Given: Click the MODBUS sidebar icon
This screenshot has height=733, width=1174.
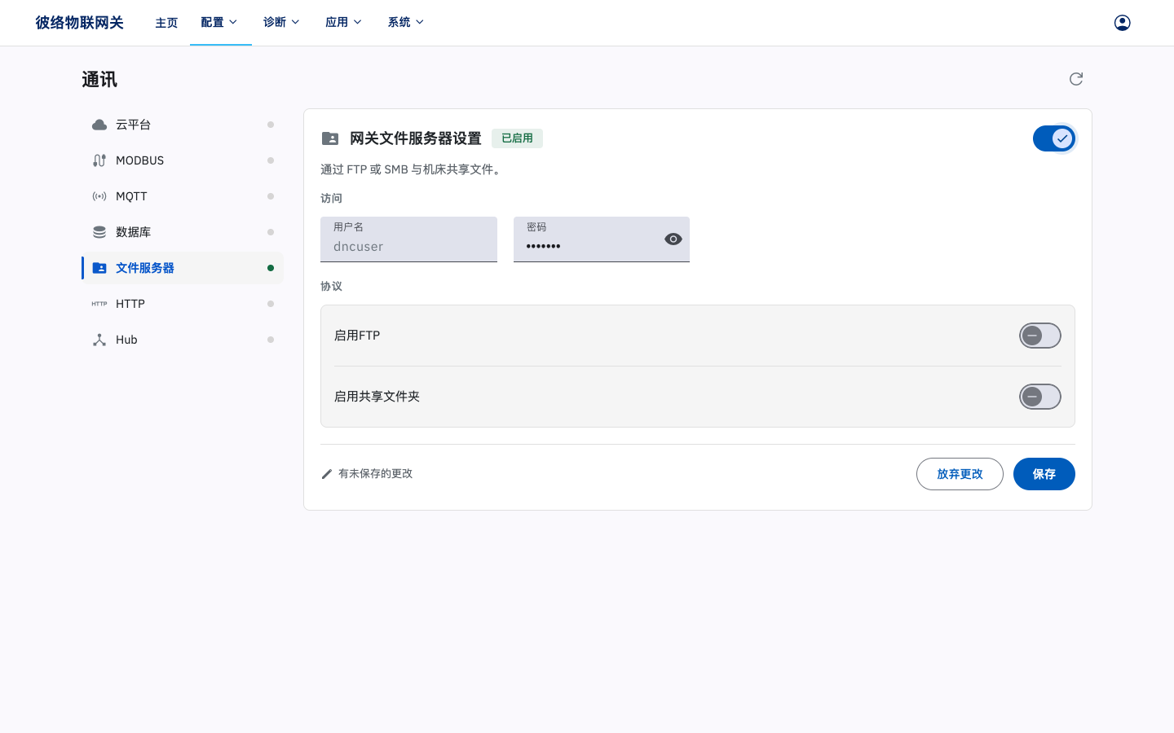Looking at the screenshot, I should coord(99,160).
